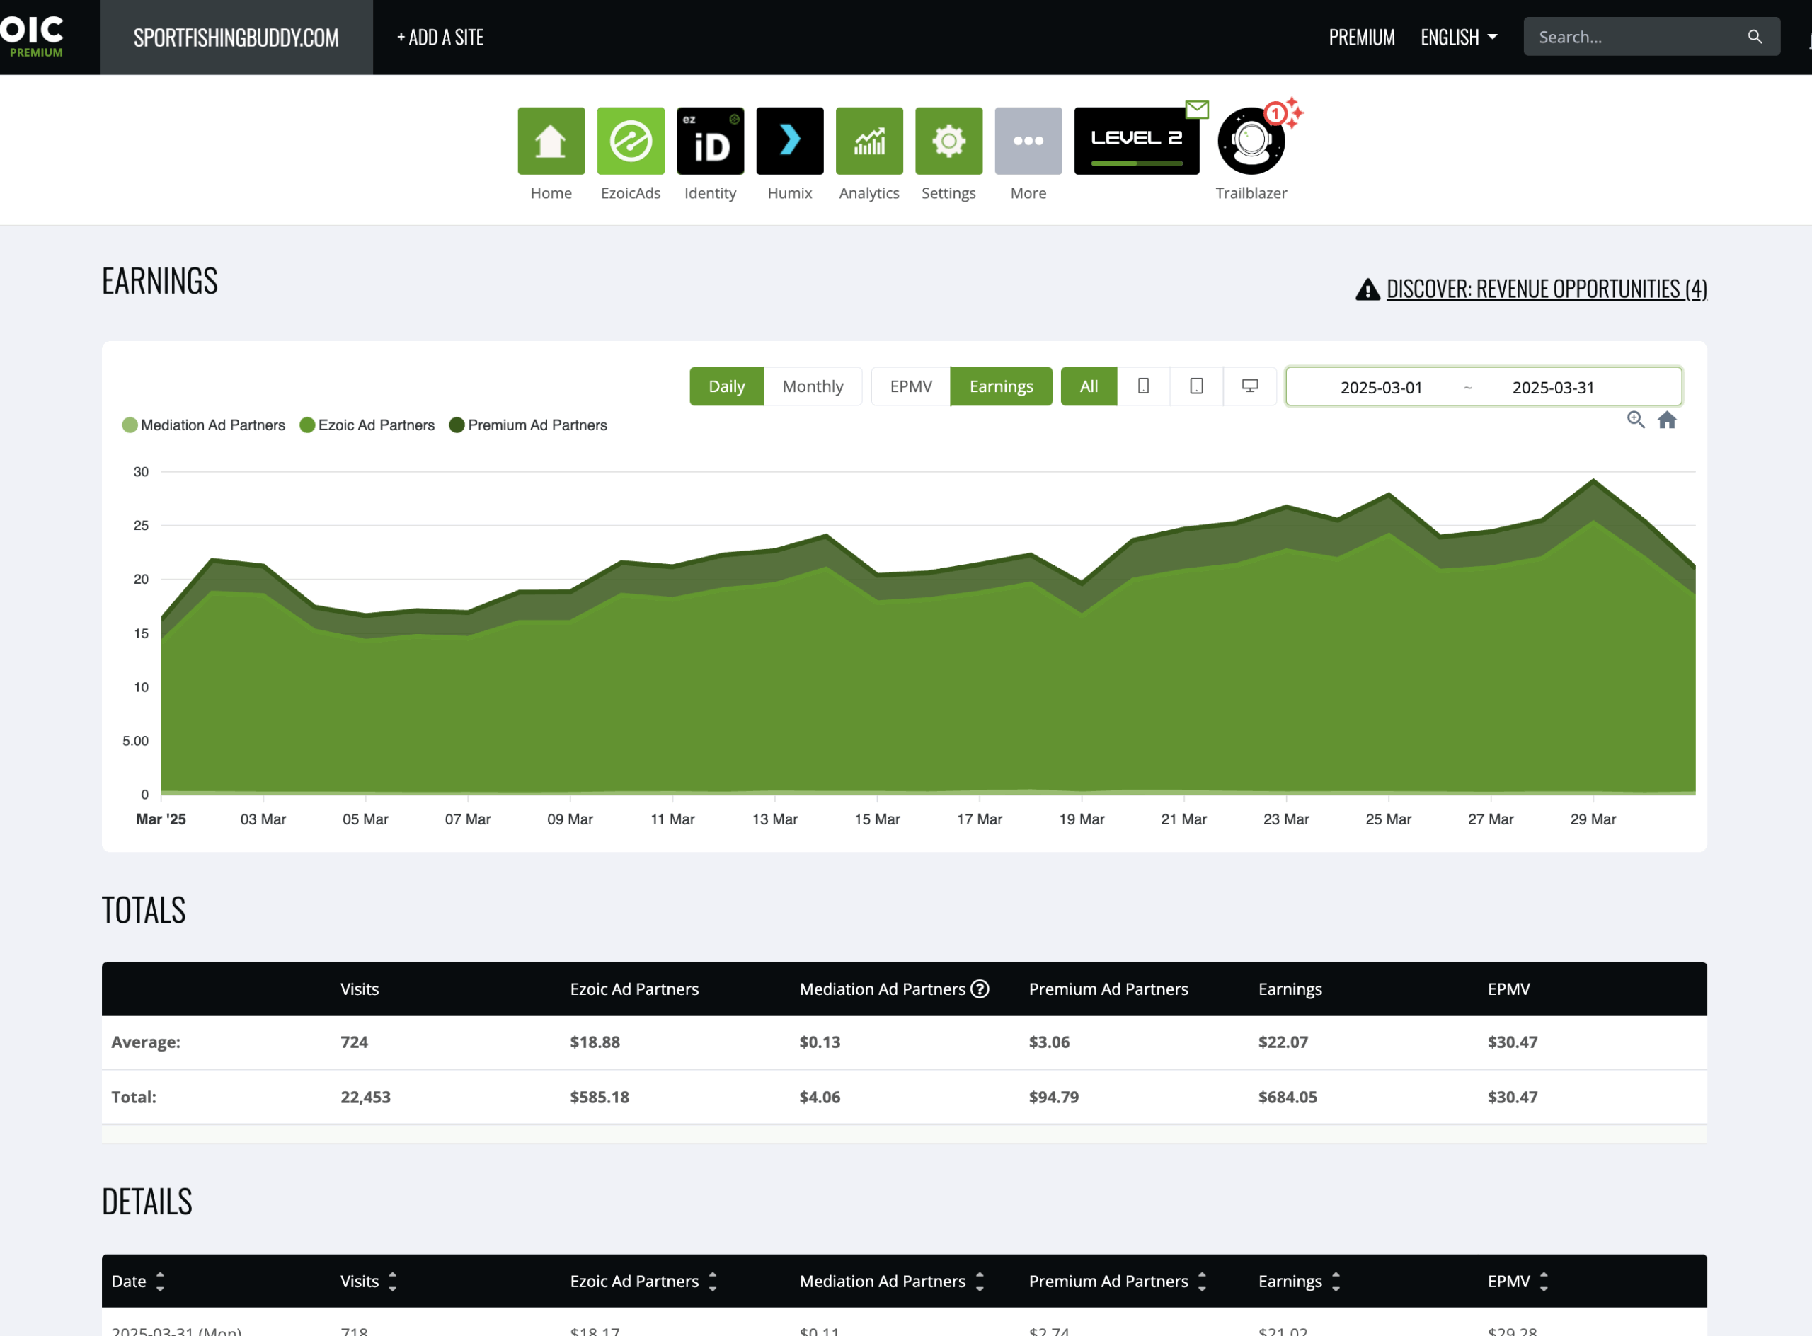Click total earnings value $684.05
This screenshot has width=1812, height=1336.
point(1287,1098)
